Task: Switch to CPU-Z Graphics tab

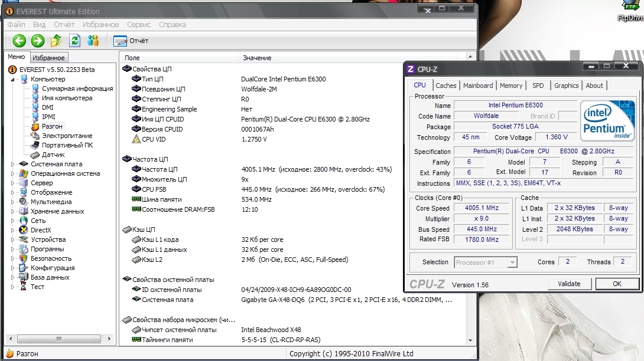Action: click(x=567, y=86)
